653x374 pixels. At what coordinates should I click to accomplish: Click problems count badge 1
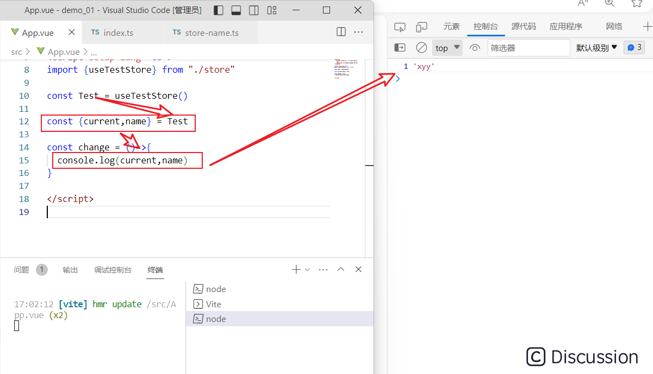42,270
